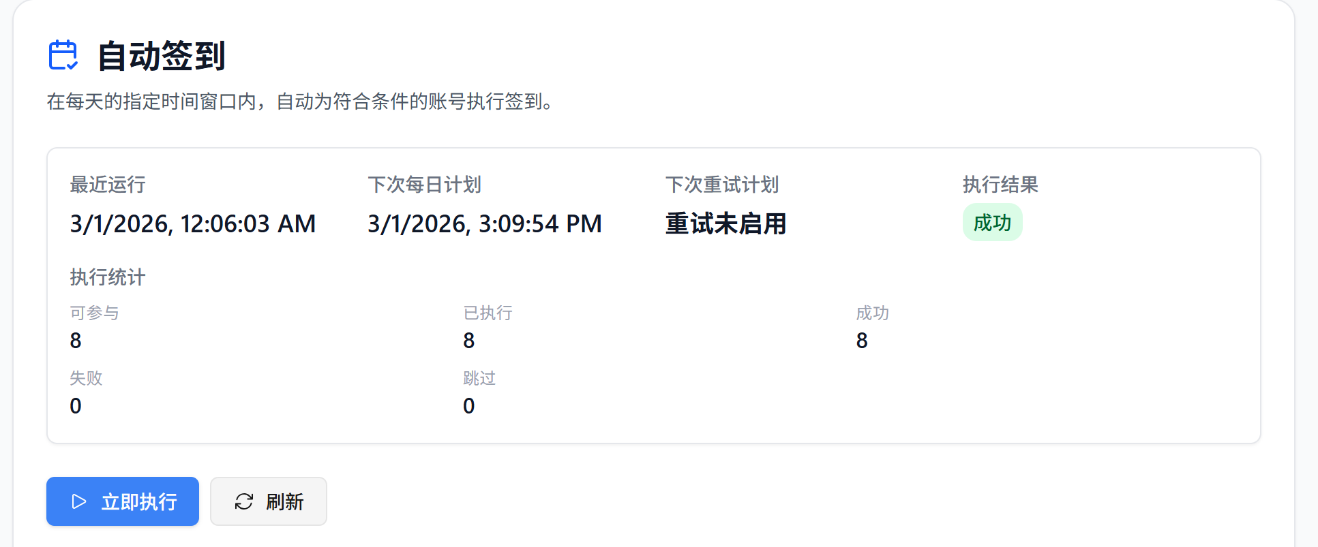Click the circular arrows refresh icon
This screenshot has width=1318, height=547.
(x=244, y=502)
